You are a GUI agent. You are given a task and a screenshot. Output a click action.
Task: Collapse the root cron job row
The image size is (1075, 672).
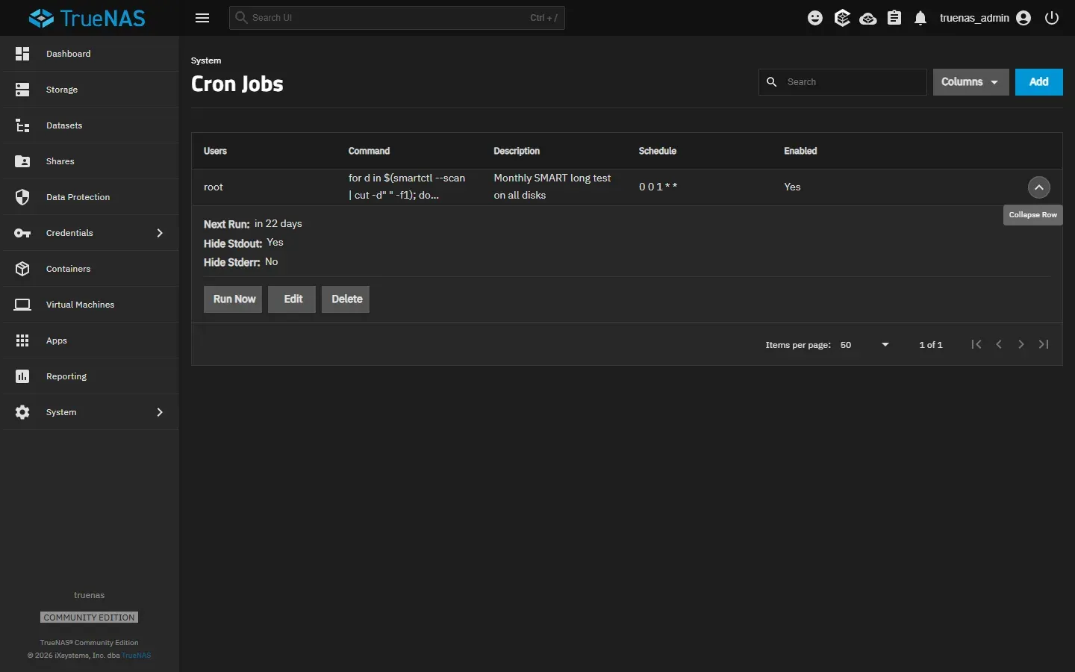pyautogui.click(x=1038, y=187)
